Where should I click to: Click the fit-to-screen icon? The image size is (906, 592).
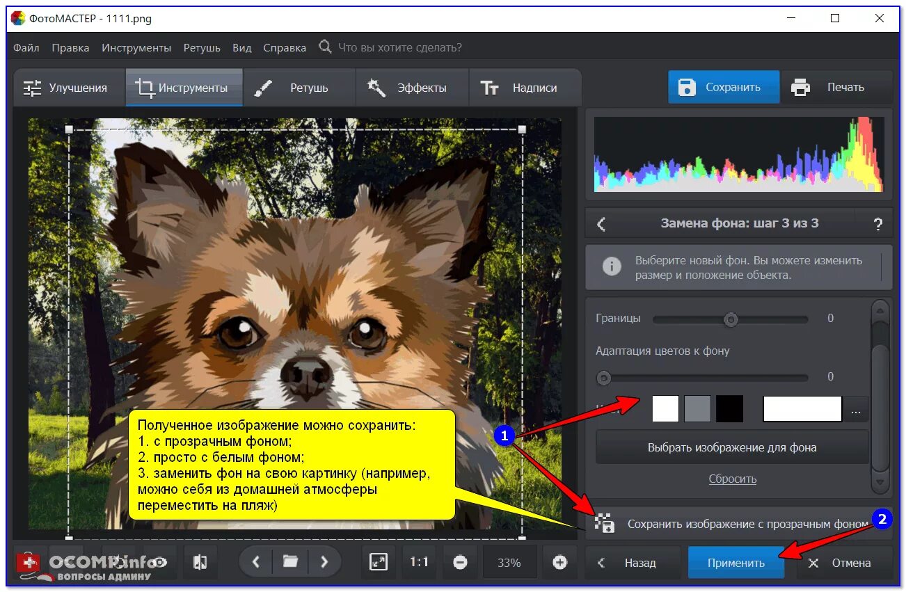point(379,562)
